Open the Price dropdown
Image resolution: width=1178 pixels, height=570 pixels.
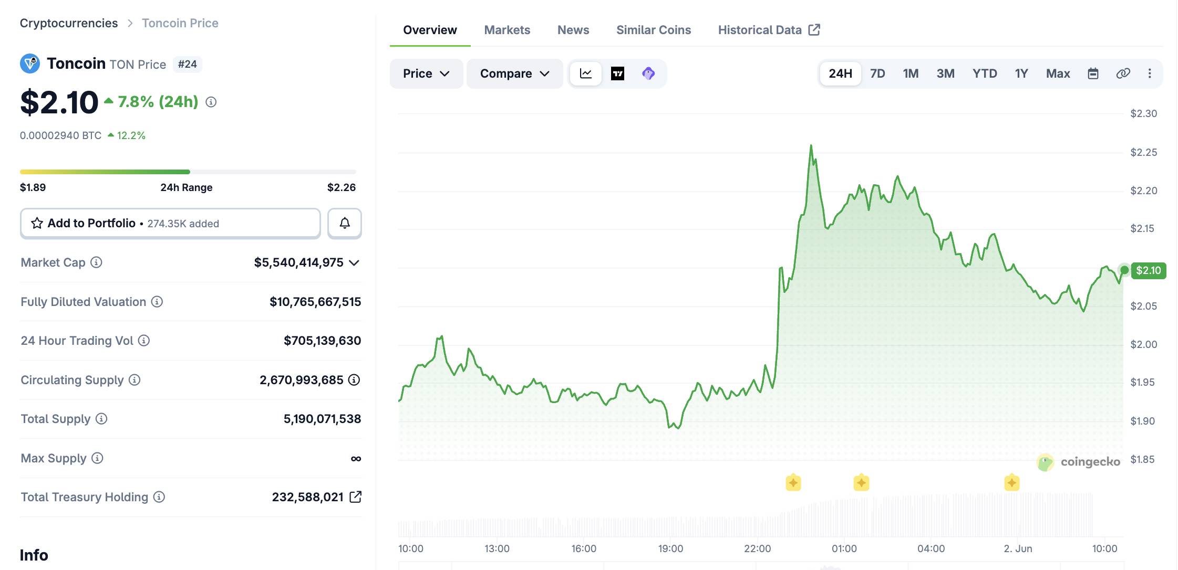[x=426, y=73]
